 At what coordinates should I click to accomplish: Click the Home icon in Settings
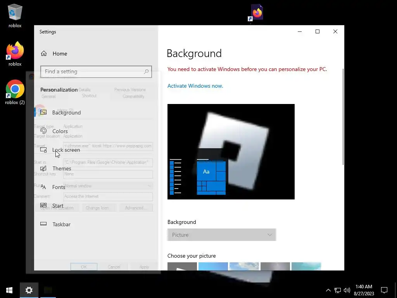(x=44, y=54)
